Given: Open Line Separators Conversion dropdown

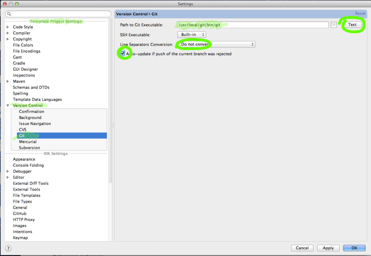Looking at the screenshot, I should click(216, 44).
